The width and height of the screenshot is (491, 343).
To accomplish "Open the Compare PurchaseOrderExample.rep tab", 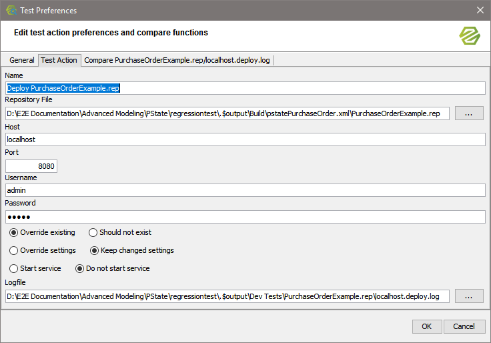I will [x=177, y=60].
